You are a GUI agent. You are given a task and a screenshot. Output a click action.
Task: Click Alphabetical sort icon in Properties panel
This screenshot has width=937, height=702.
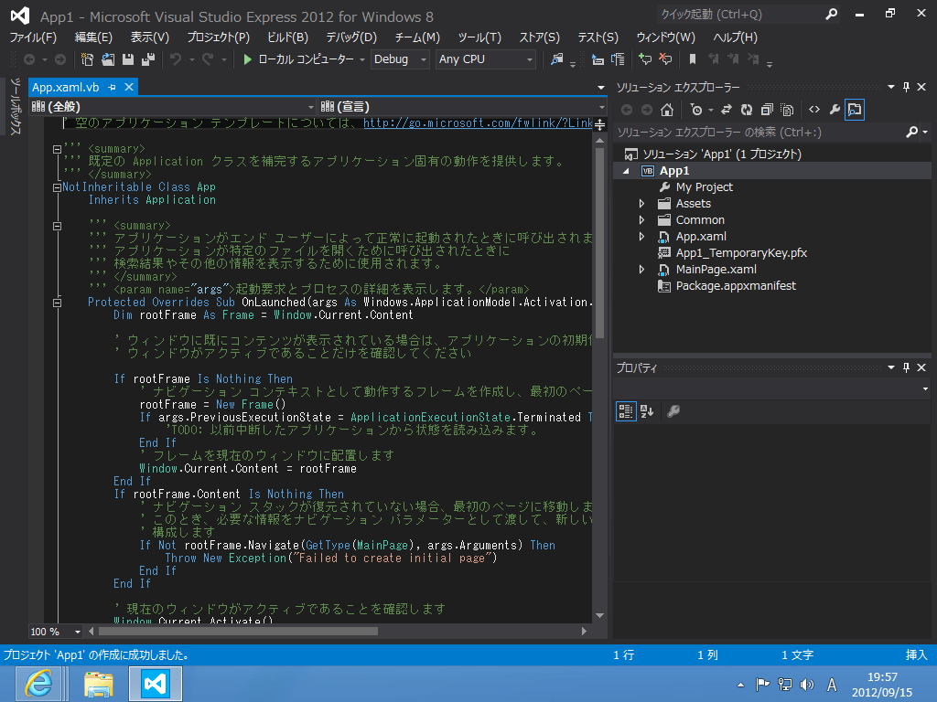pos(647,411)
